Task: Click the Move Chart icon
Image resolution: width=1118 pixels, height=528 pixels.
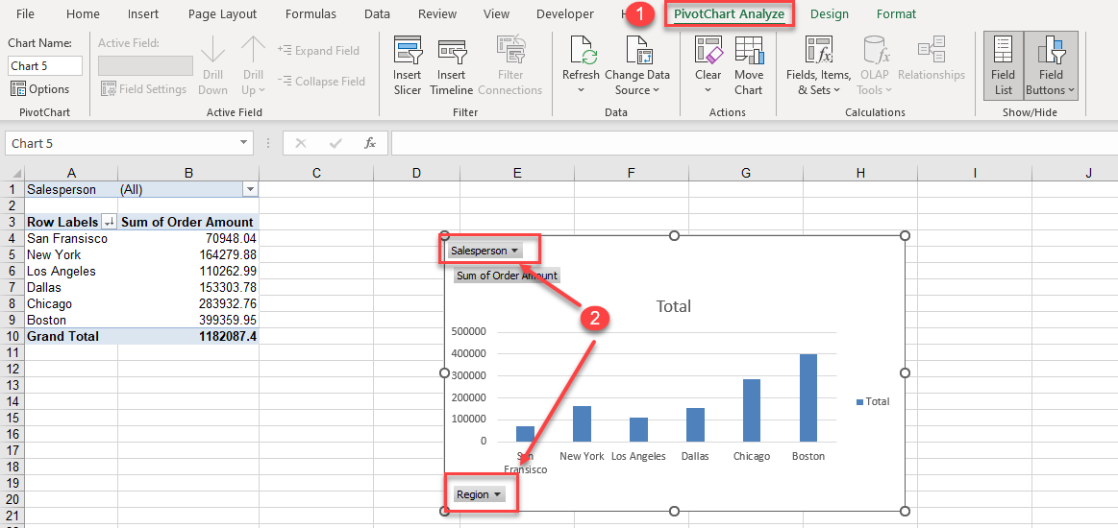Action: [749, 65]
